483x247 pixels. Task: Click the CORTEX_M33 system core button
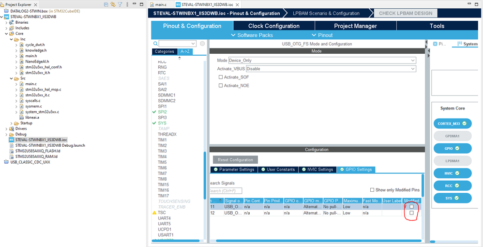(453, 123)
